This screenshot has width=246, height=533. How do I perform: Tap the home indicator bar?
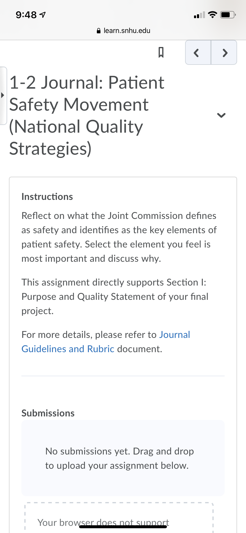(x=123, y=526)
